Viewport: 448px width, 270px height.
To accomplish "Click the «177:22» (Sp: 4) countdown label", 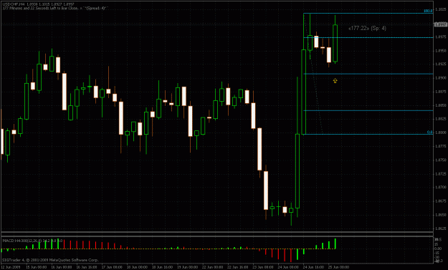I will click(367, 28).
